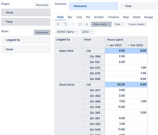
Task: Toggle Nonempty option for Pages
Action: coord(42,5)
